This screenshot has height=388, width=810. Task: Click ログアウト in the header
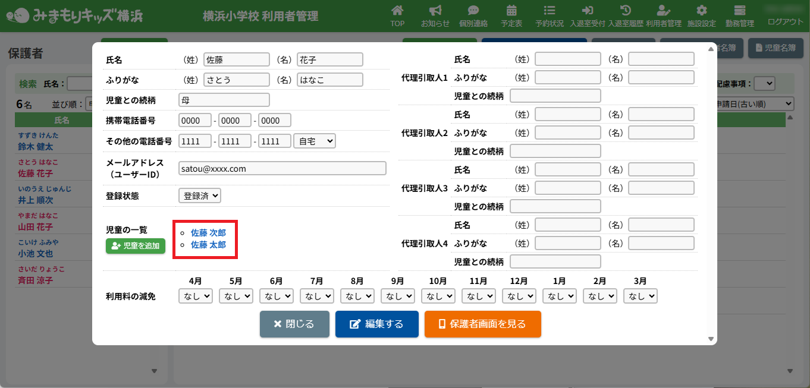click(785, 22)
